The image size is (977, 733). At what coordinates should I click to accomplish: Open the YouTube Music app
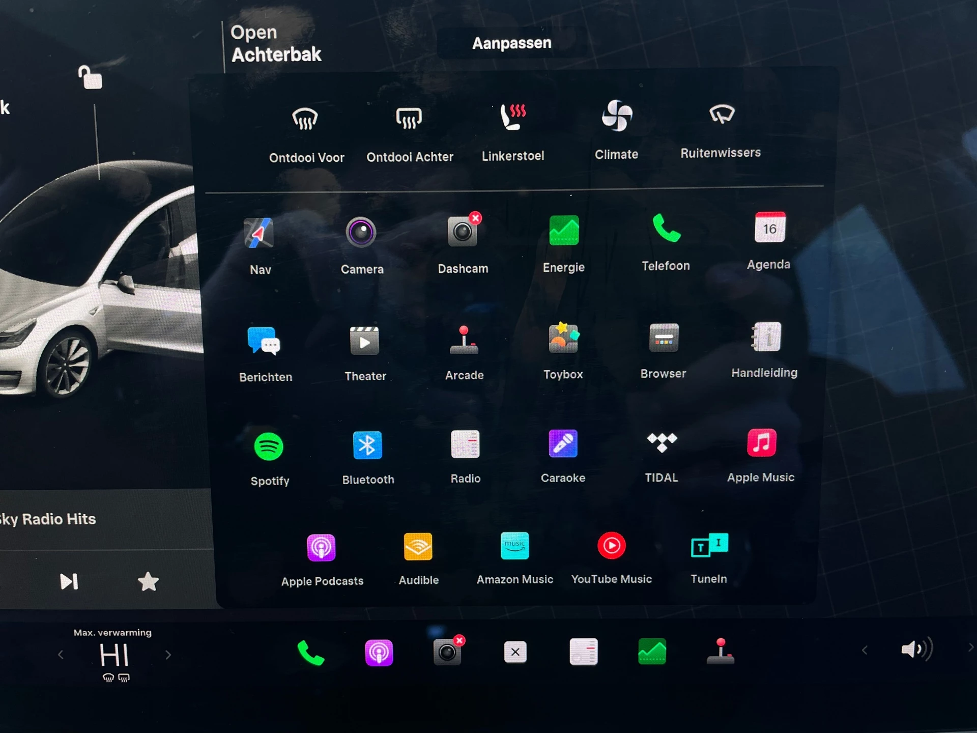(x=611, y=546)
